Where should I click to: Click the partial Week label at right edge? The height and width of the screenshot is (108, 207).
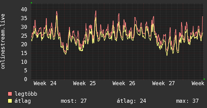198,83
